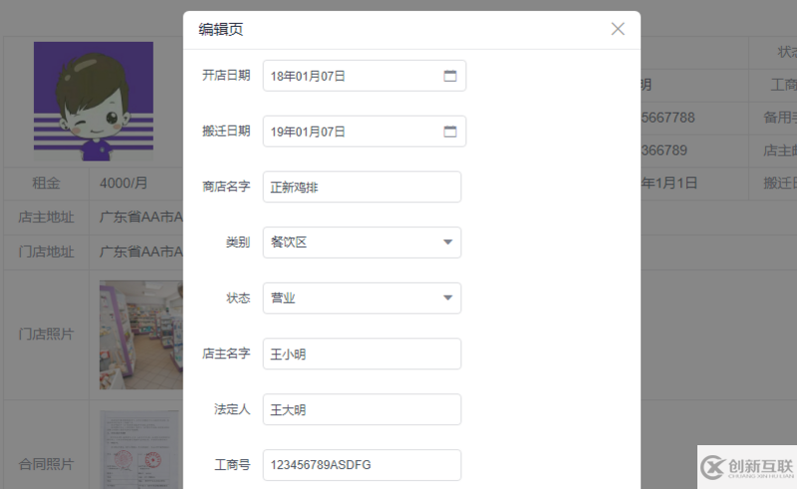Screen dimensions: 797x489
Task: Click the 类别 form label
Action: (238, 242)
